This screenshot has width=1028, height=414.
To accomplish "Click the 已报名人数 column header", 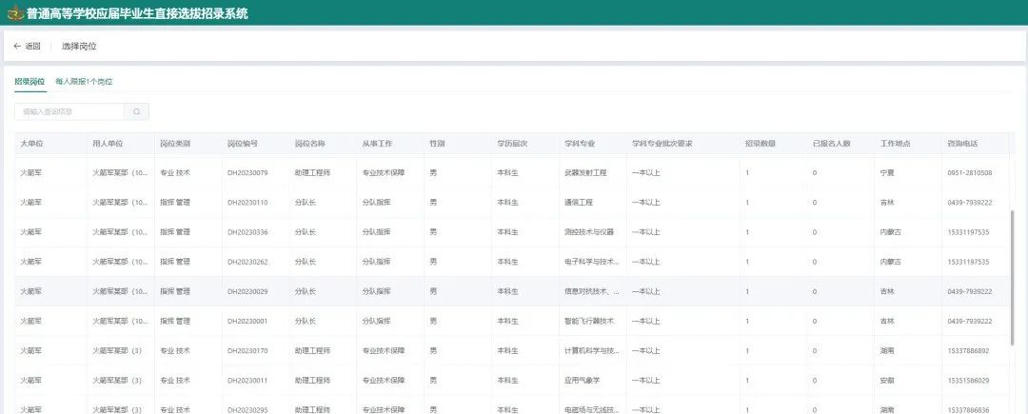I will [830, 144].
